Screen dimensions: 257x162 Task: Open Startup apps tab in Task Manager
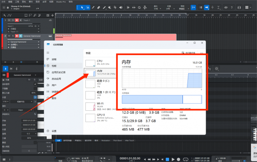pos(63,79)
